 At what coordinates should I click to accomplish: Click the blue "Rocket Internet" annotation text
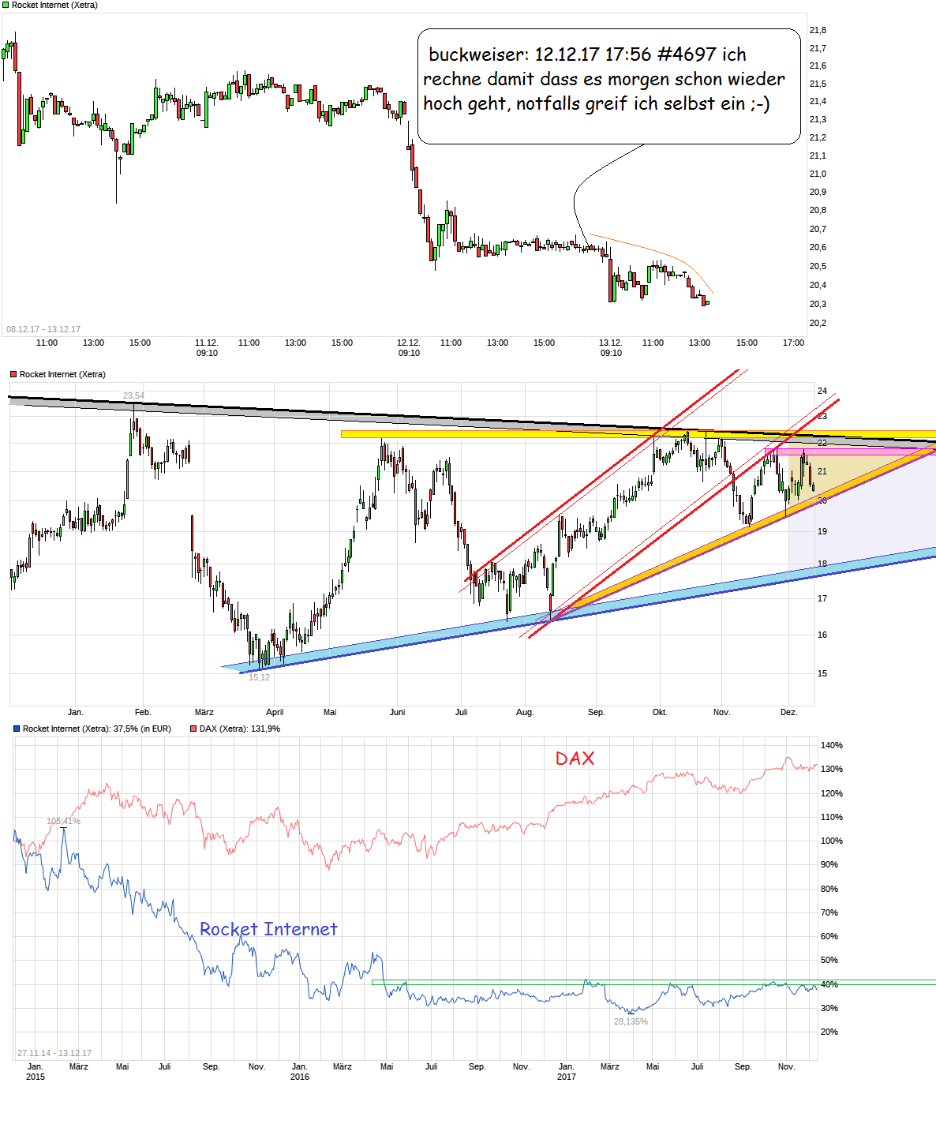point(268,929)
